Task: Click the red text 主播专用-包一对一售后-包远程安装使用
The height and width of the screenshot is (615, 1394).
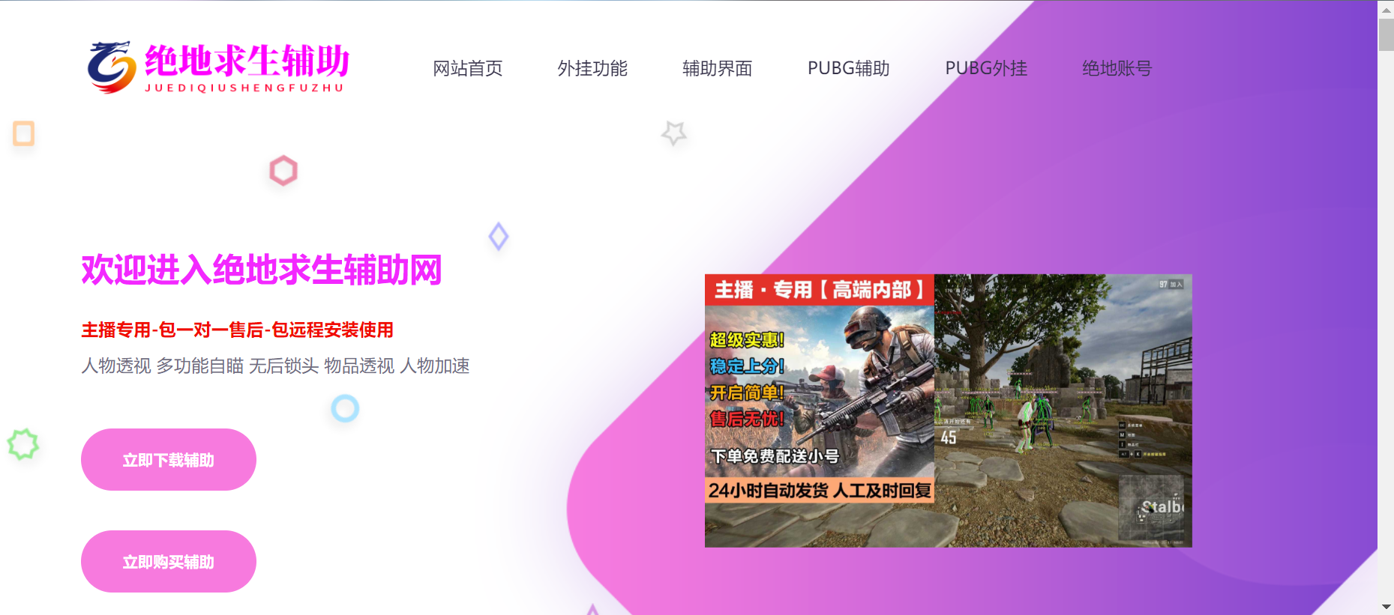Action: click(x=237, y=330)
